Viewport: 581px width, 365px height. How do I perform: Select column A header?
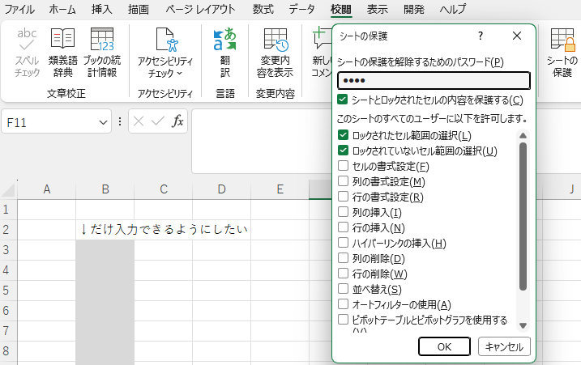(x=47, y=189)
